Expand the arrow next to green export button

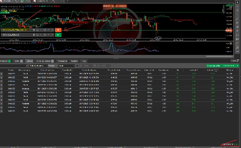point(237,66)
